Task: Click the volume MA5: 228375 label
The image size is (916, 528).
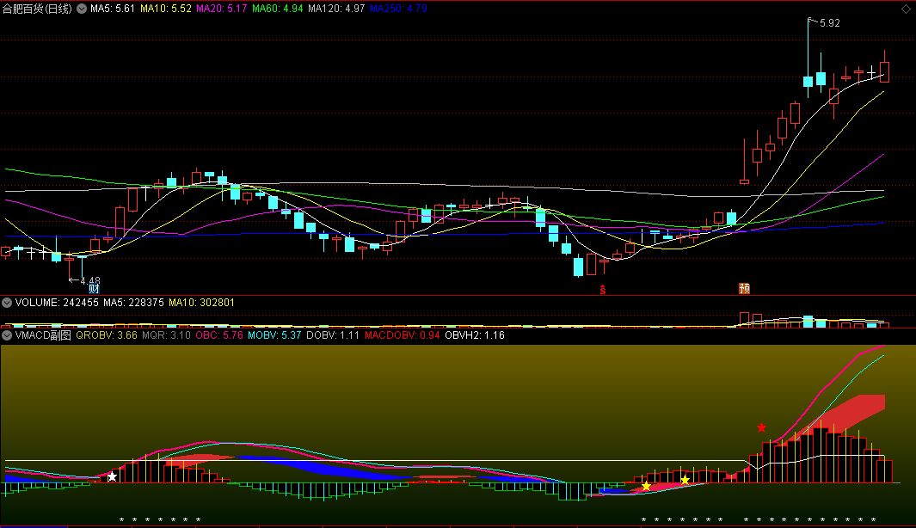Action: (133, 303)
